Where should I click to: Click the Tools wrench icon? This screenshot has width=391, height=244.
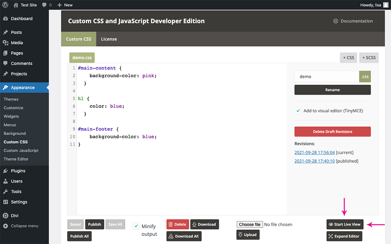tap(5, 192)
